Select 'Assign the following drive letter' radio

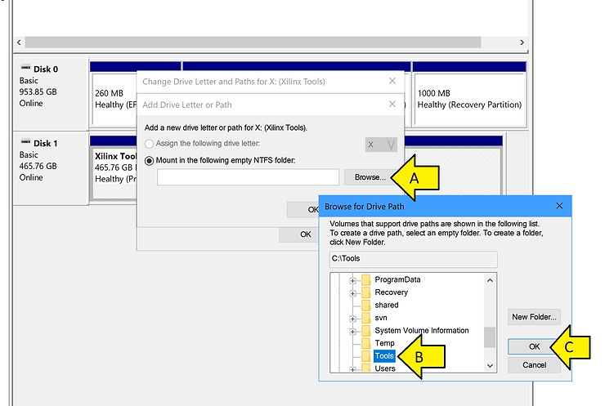(150, 145)
